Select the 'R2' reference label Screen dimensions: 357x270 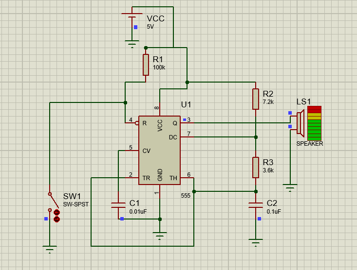point(268,94)
